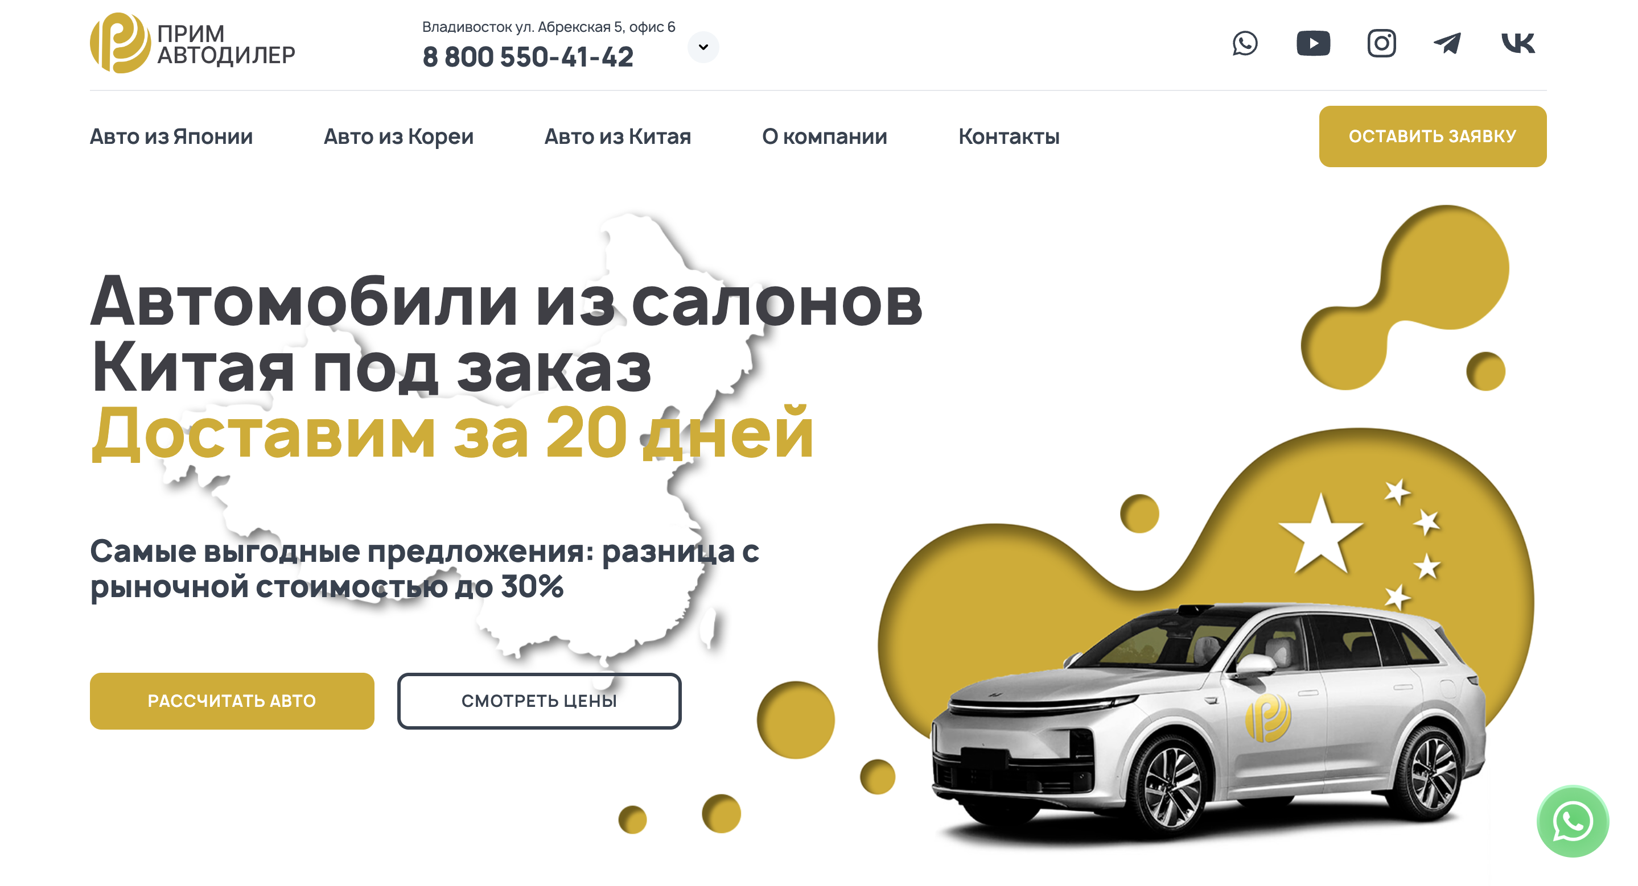Open the Контакты menu item
Image resolution: width=1638 pixels, height=886 pixels.
1009,136
